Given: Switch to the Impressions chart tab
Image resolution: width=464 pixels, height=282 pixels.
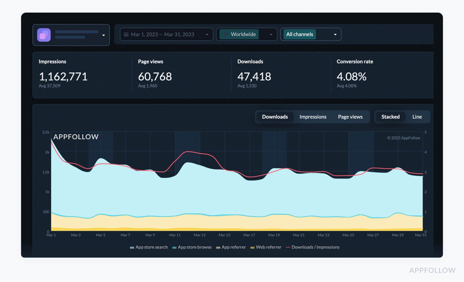Looking at the screenshot, I should [313, 117].
